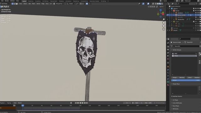
Task: Select face select mode icon
Action: tap(17, 4)
